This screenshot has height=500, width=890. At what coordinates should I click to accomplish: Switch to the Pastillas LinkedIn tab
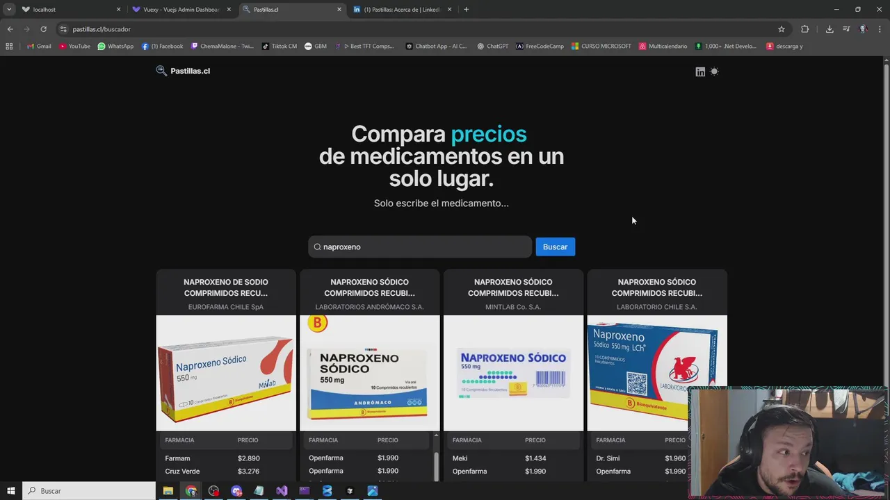(x=403, y=10)
